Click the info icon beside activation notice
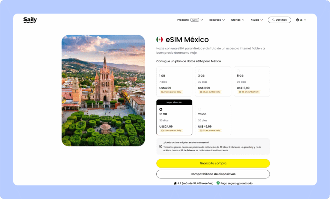 [160, 146]
